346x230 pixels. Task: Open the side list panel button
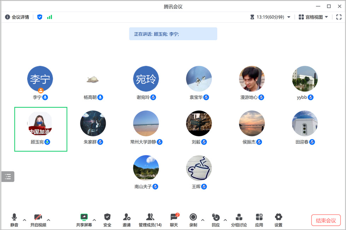coord(8,176)
